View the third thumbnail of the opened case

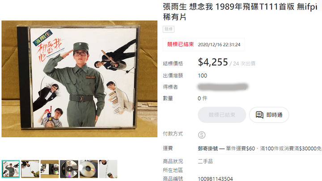[50, 169]
